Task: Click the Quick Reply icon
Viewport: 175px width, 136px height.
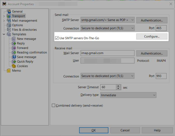Action: [14, 62]
